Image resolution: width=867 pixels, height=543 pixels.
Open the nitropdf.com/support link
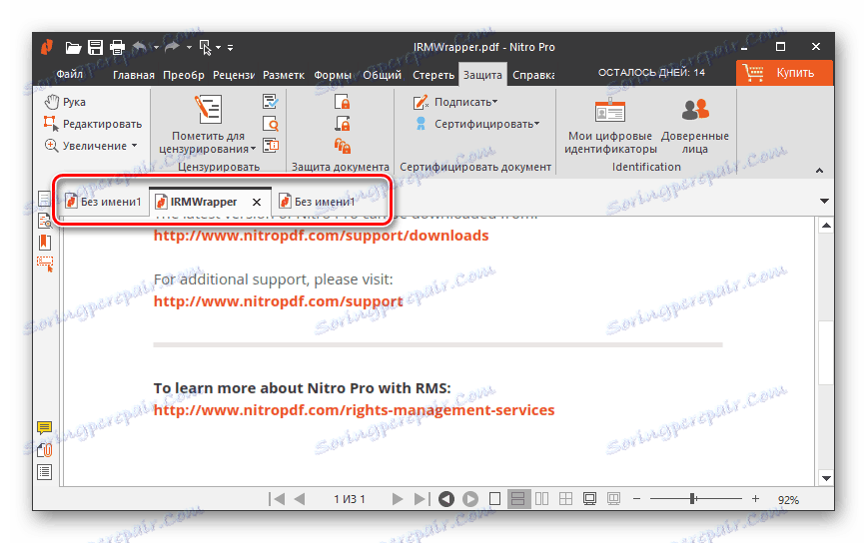pyautogui.click(x=278, y=301)
